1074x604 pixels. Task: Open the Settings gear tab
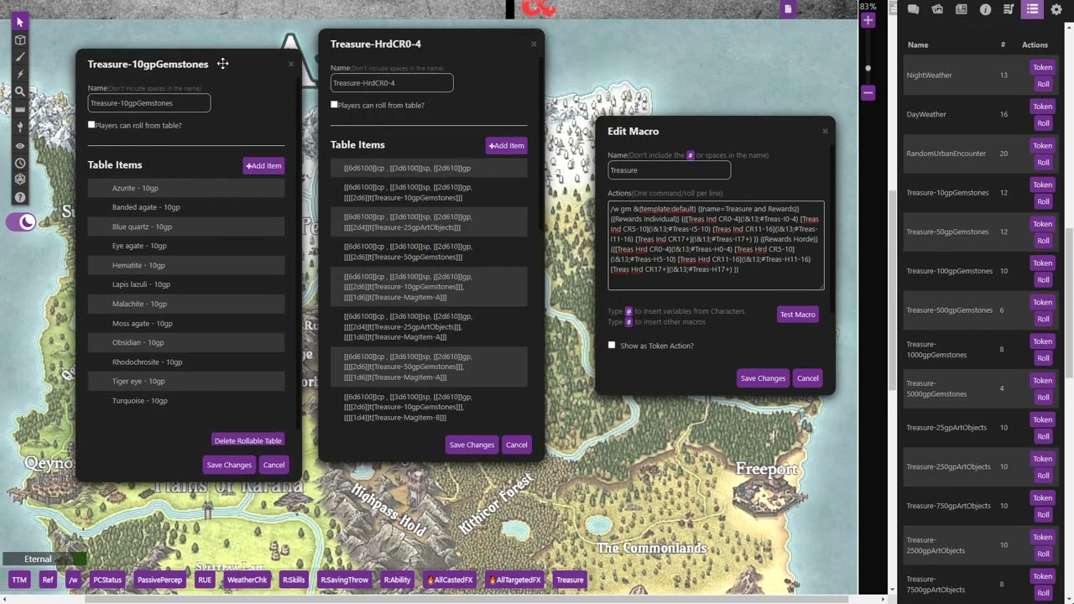point(1056,9)
